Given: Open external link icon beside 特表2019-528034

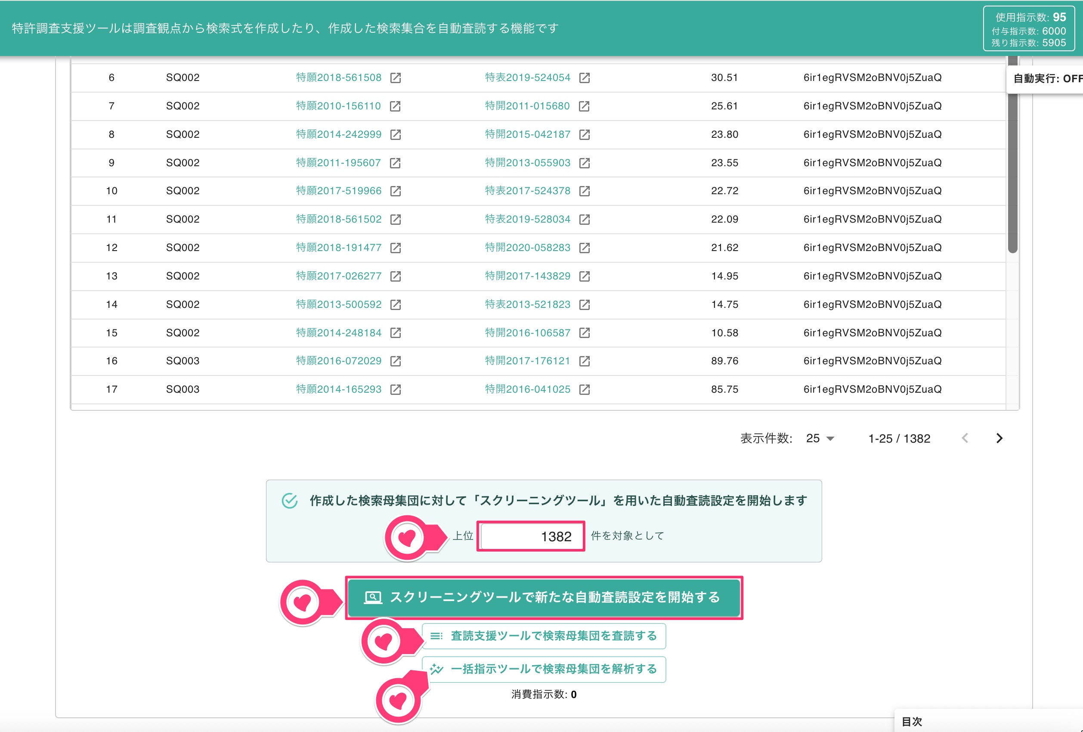Looking at the screenshot, I should pyautogui.click(x=585, y=220).
